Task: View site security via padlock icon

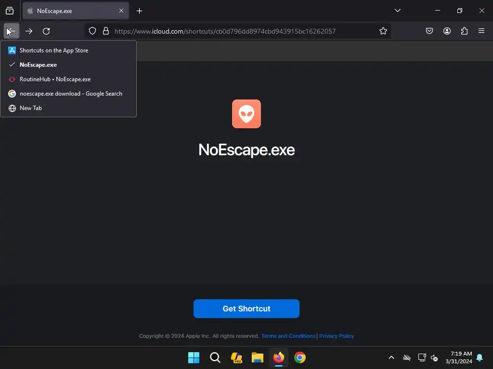Action: click(106, 31)
